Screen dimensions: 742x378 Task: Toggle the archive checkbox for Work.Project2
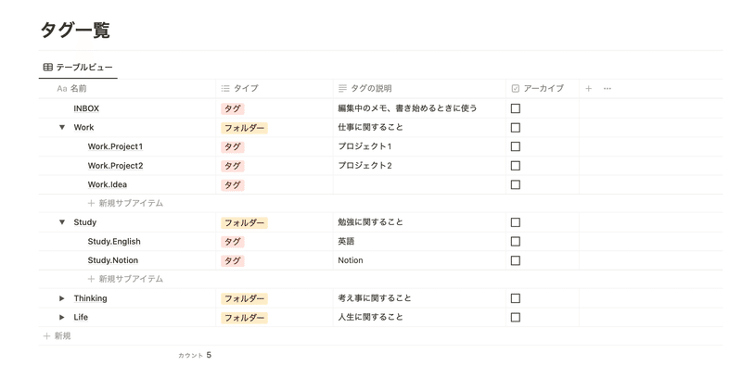(x=516, y=165)
